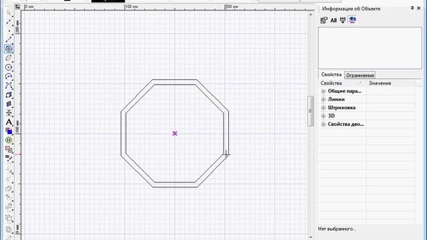This screenshot has height=240, width=427.
Task: Select the Линии row label
Action: (336, 99)
